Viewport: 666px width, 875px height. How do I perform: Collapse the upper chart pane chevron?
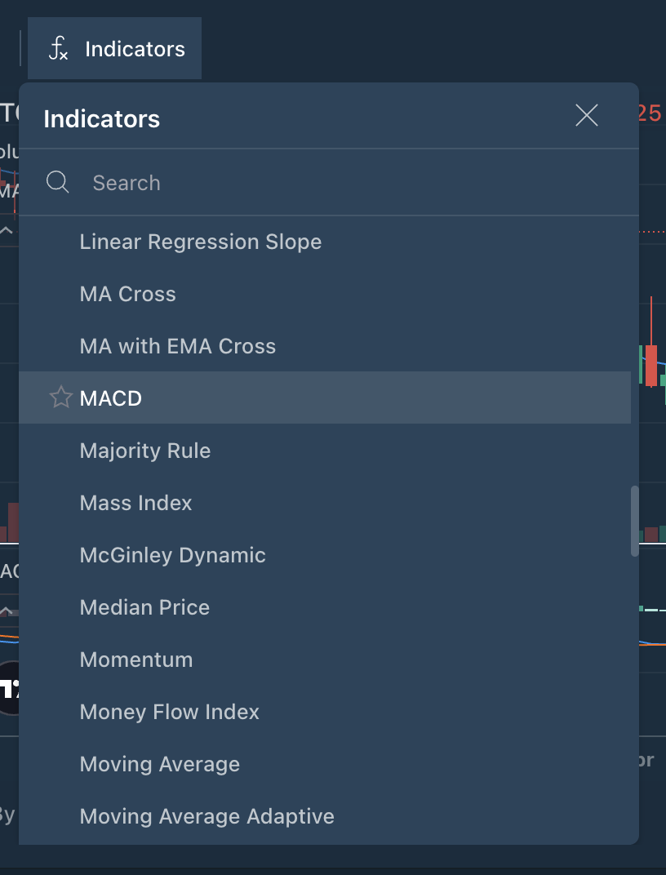7,231
